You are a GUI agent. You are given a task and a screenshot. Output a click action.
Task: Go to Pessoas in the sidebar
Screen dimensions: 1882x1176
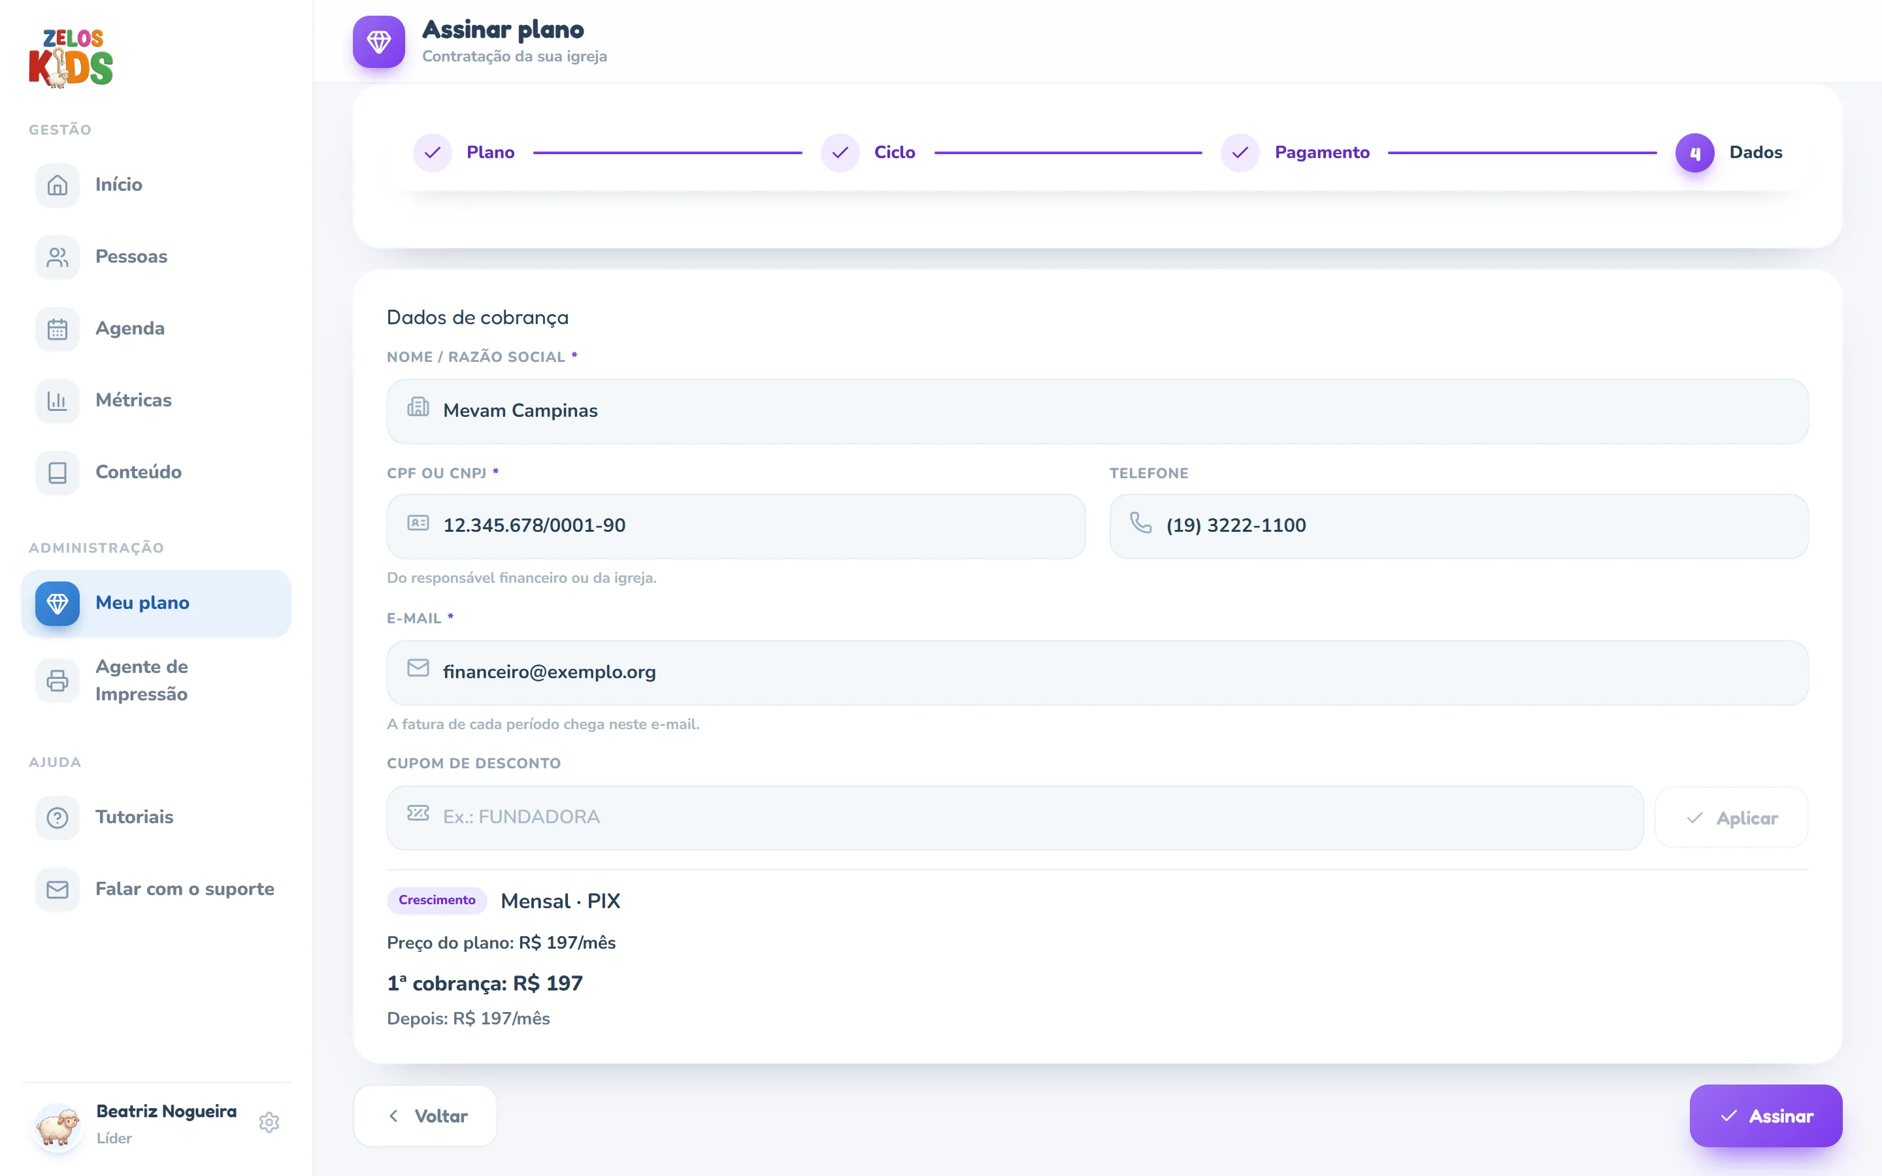click(x=156, y=257)
